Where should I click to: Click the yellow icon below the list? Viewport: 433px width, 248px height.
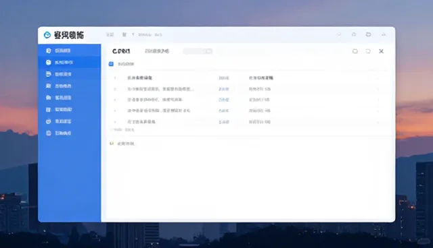[x=112, y=144]
